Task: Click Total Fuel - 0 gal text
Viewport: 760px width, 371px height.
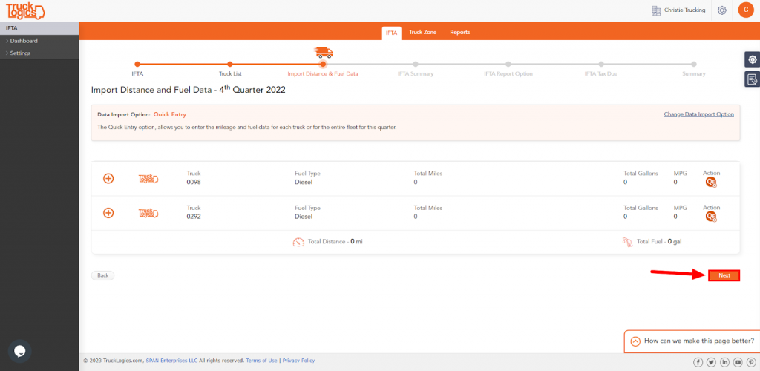Action: point(659,241)
